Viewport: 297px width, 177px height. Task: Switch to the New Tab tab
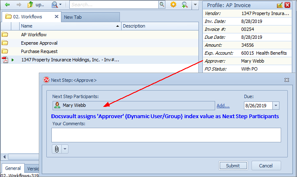point(90,17)
